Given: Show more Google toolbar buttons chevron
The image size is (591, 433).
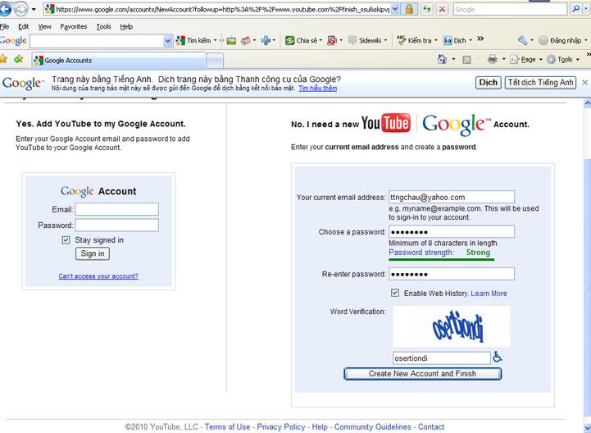Looking at the screenshot, I should 480,39.
